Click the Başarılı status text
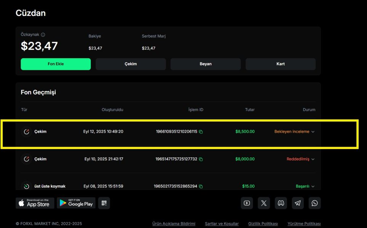Image resolution: width=367 pixels, height=228 pixels. [x=302, y=186]
